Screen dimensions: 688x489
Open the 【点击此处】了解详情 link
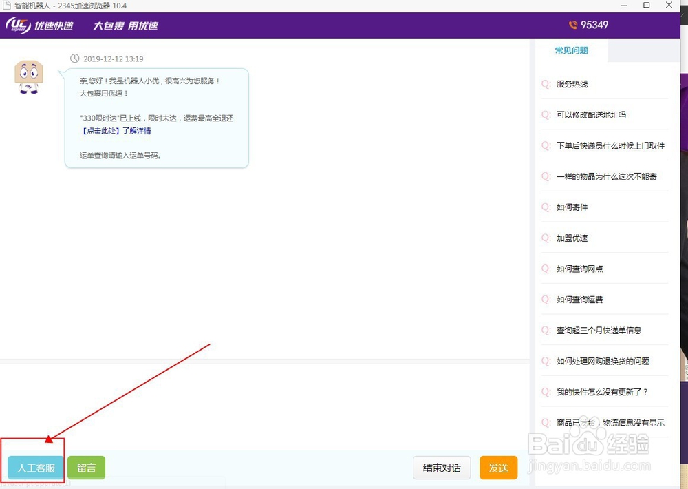click(116, 130)
